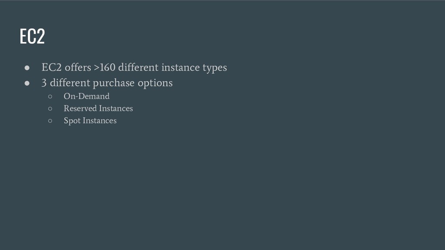Click the number 3 starting second bullet
The height and width of the screenshot is (250, 445).
click(x=44, y=83)
